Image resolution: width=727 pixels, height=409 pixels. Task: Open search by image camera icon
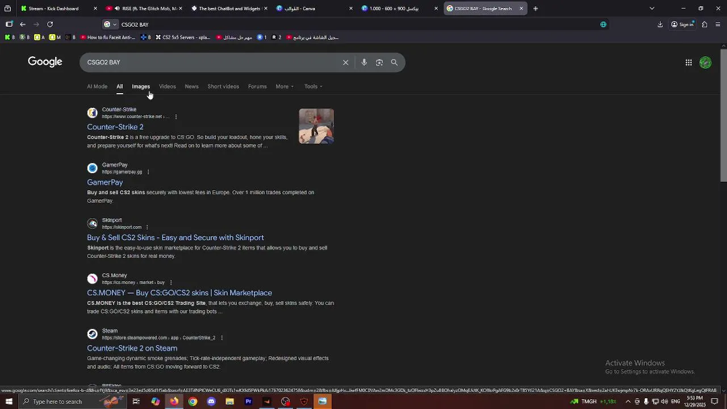pyautogui.click(x=379, y=62)
